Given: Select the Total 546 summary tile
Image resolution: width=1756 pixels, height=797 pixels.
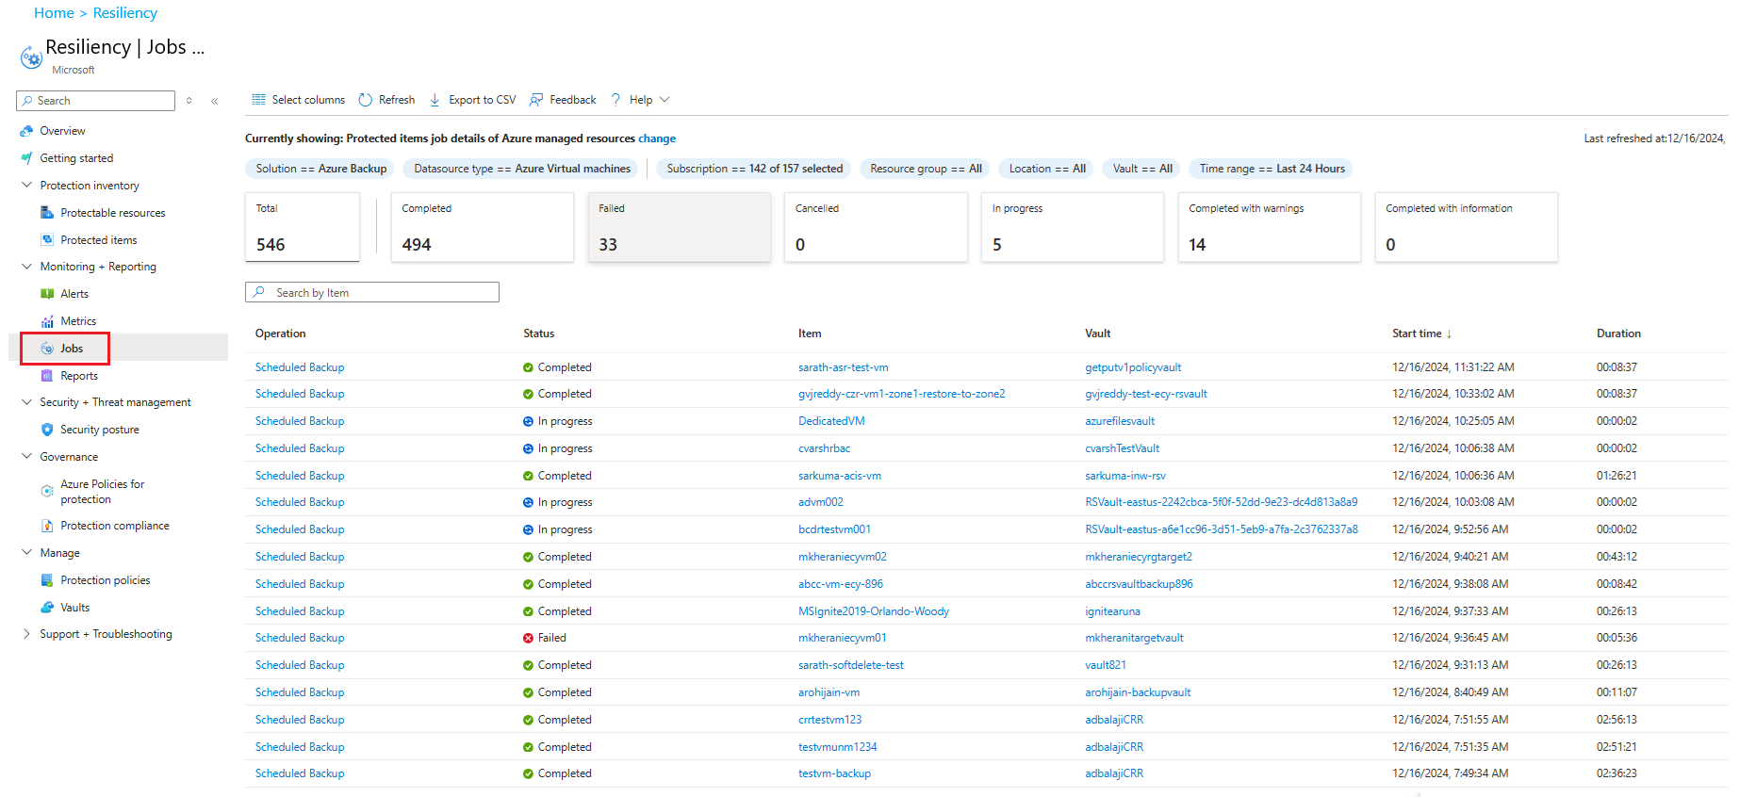Looking at the screenshot, I should pyautogui.click(x=303, y=227).
